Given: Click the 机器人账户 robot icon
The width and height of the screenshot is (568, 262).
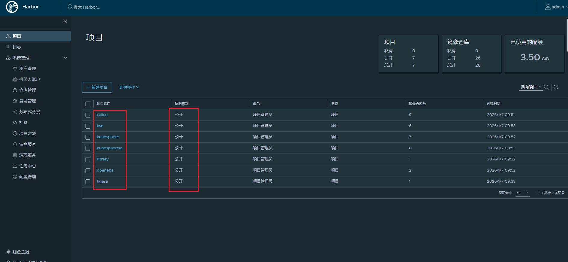Looking at the screenshot, I should point(15,79).
